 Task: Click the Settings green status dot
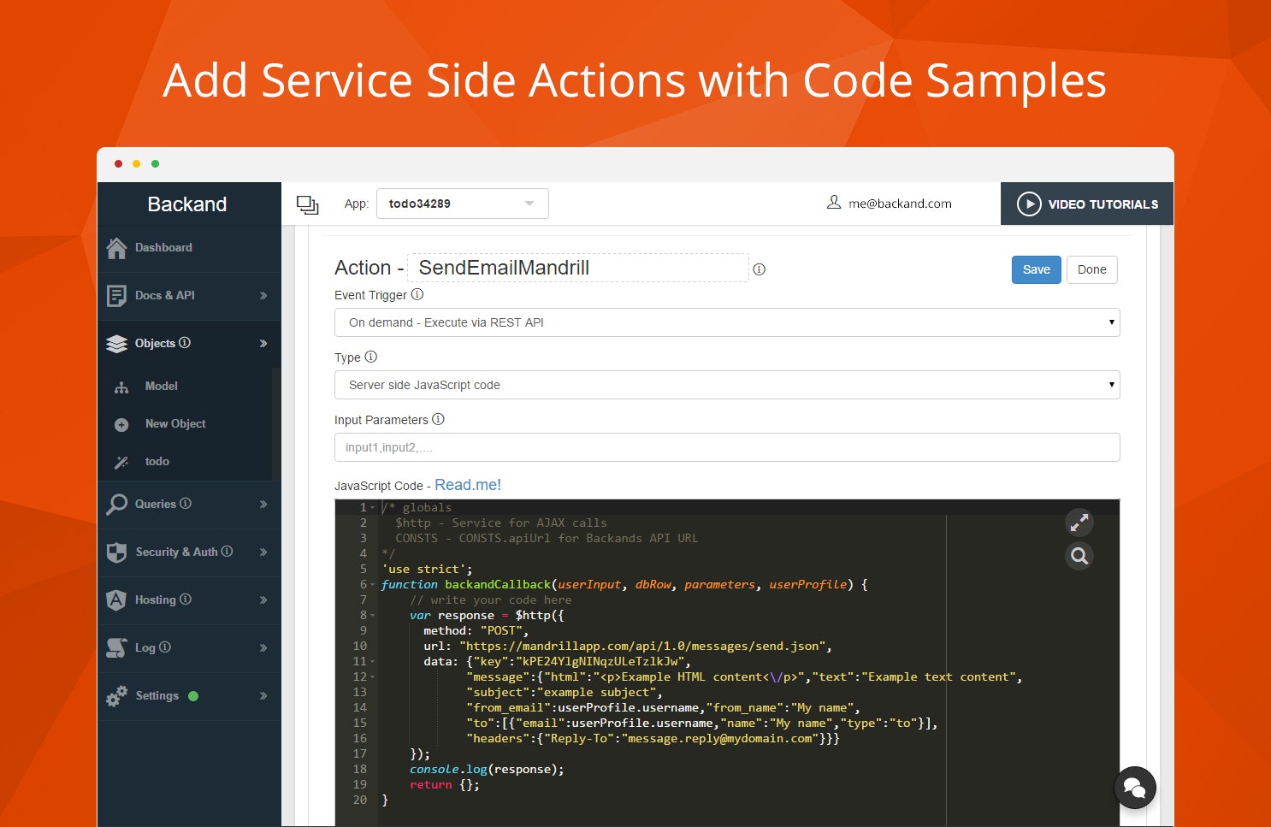tap(193, 696)
